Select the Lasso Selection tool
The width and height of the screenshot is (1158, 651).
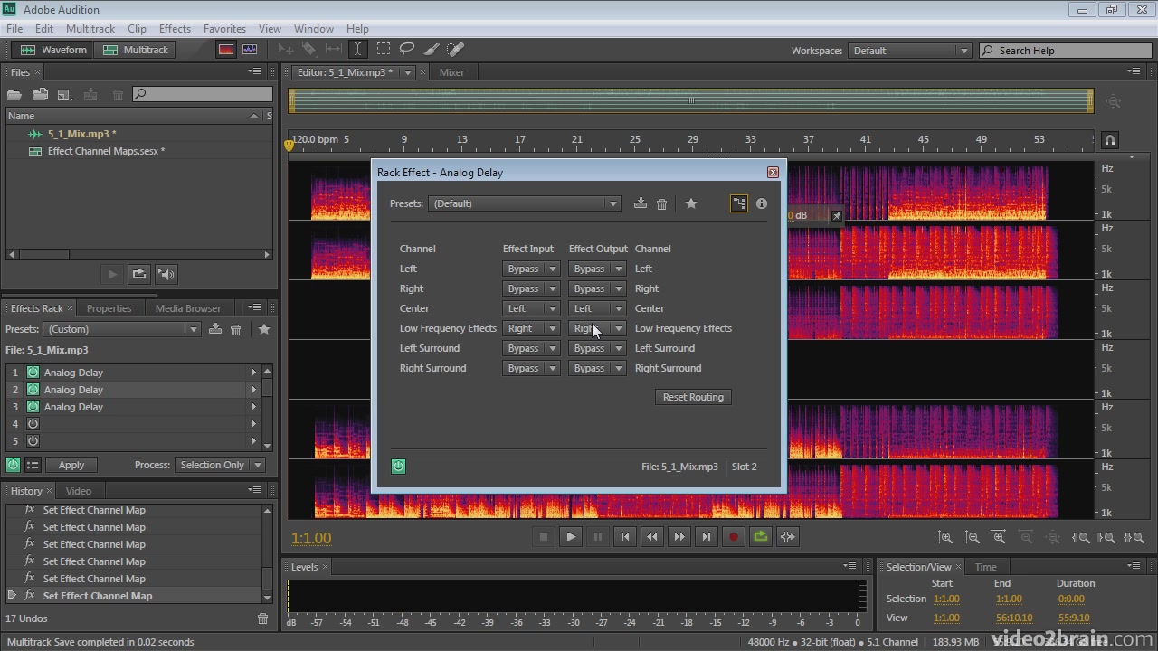tap(407, 50)
